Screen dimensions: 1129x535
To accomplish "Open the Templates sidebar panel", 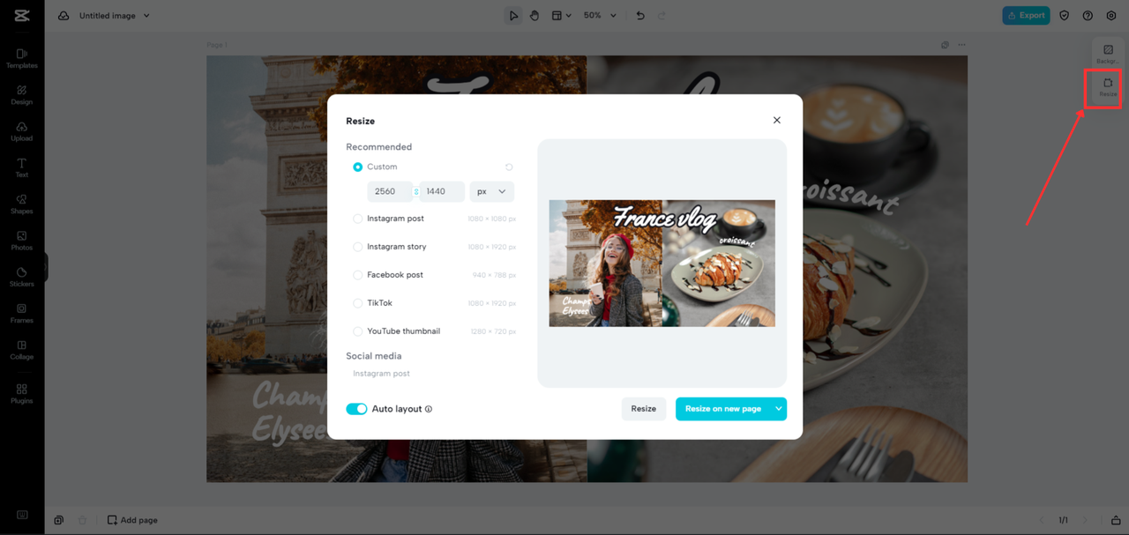I will [22, 58].
